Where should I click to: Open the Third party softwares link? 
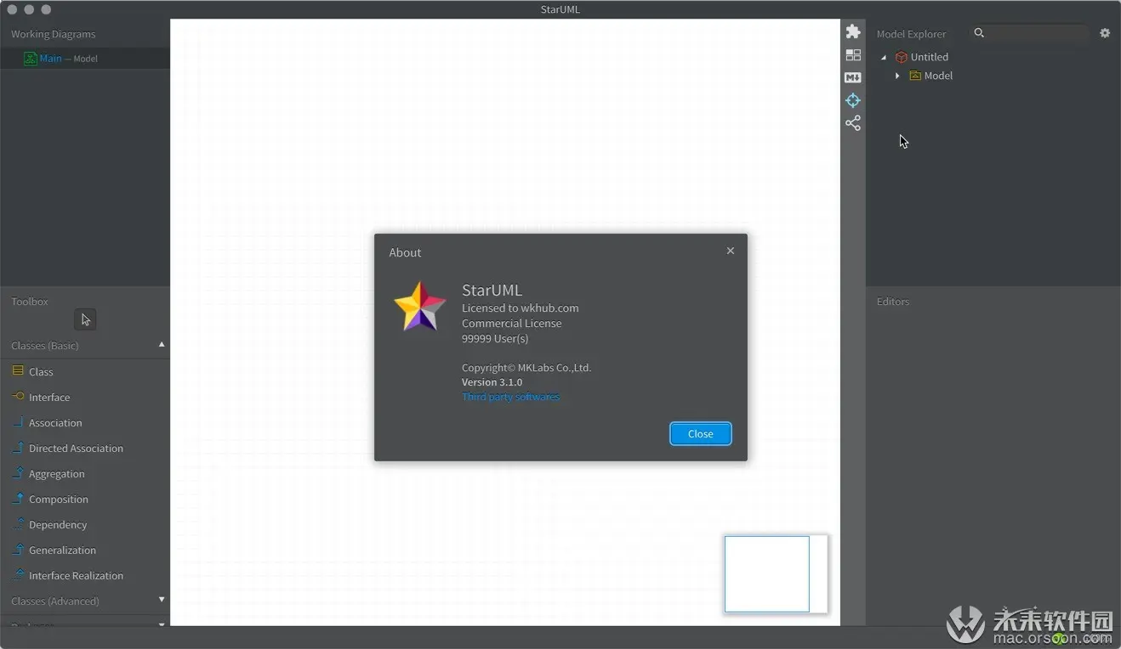[x=510, y=397]
